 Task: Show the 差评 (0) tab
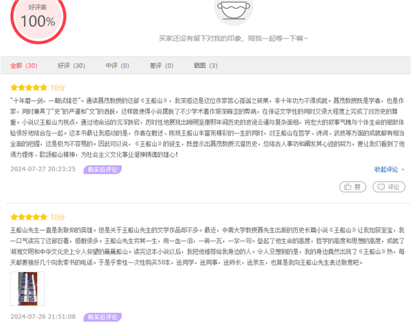tap(162, 66)
